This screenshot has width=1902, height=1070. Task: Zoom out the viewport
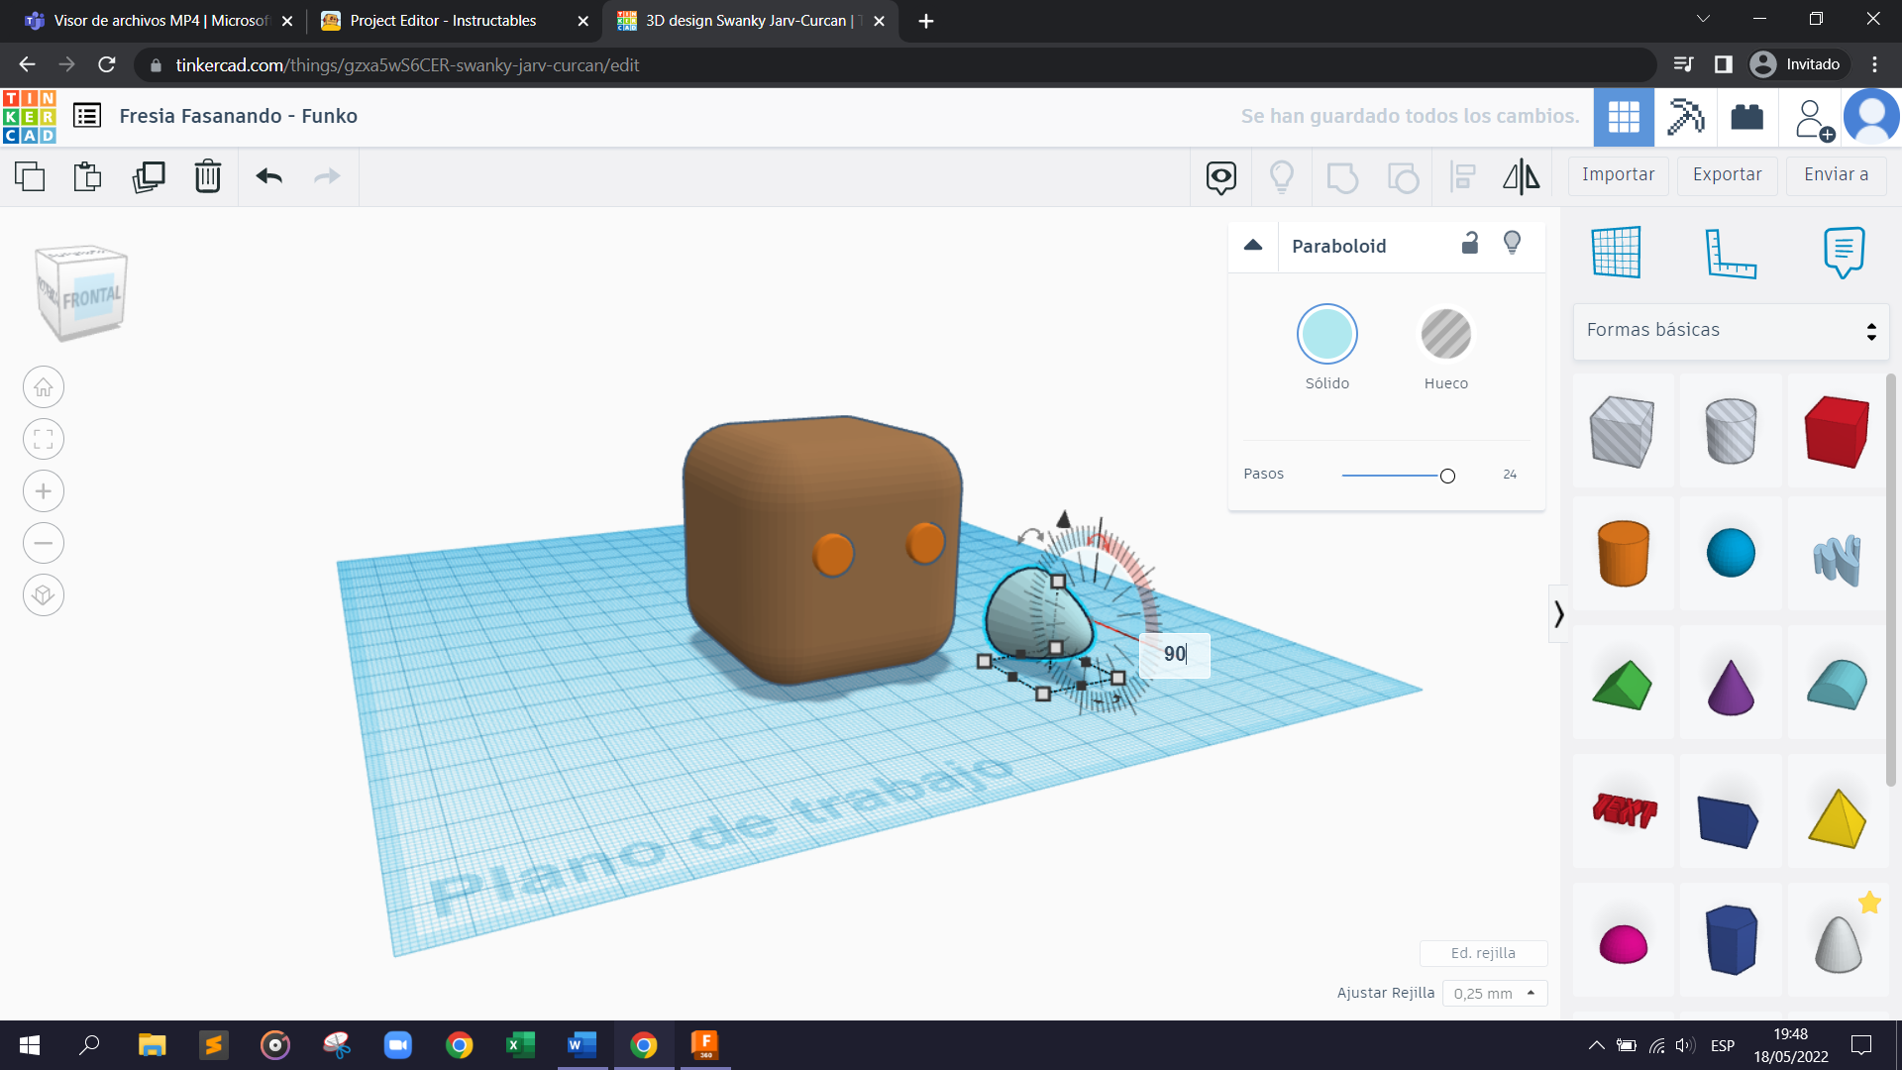click(44, 543)
